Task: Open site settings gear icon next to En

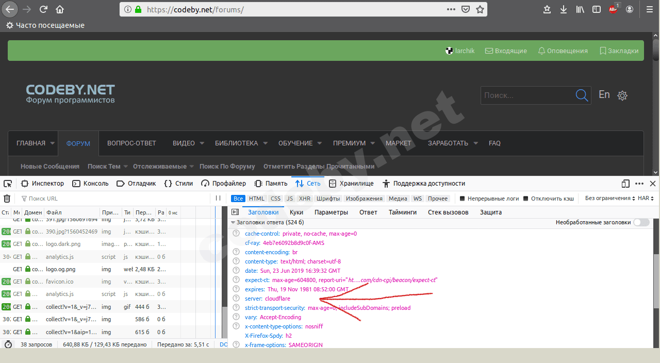Action: (x=622, y=95)
